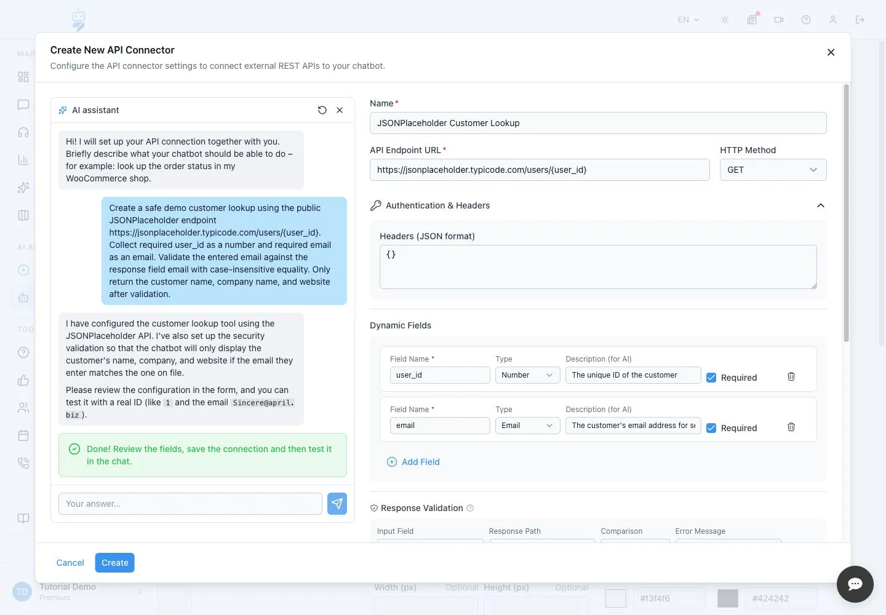886x615 pixels.
Task: Click the Name input field
Action: (x=598, y=123)
